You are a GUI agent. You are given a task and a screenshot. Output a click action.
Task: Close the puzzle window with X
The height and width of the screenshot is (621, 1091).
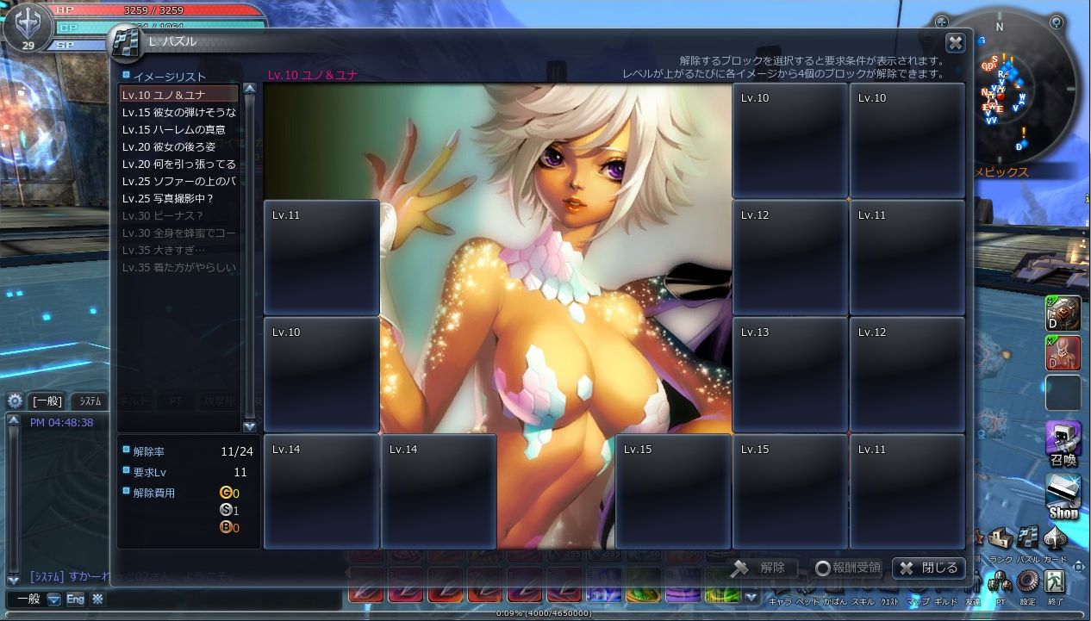(x=955, y=43)
